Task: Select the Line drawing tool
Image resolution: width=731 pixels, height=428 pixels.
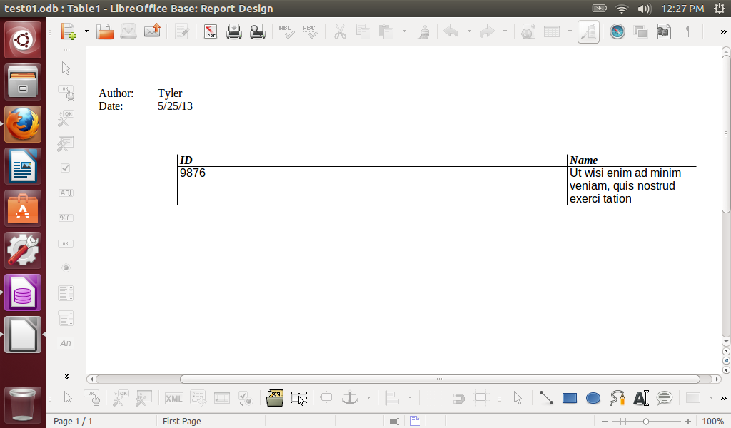Action: point(546,398)
